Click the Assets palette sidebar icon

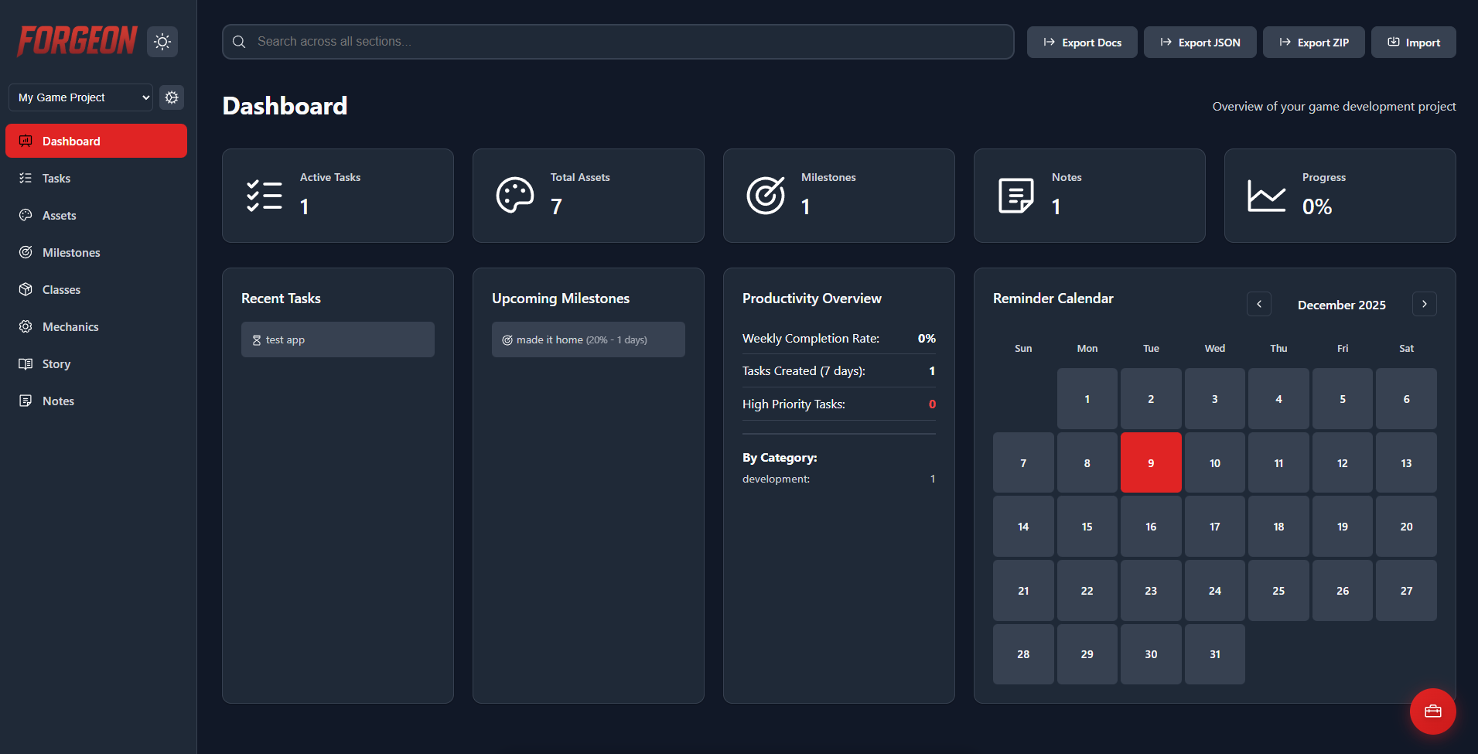(26, 215)
